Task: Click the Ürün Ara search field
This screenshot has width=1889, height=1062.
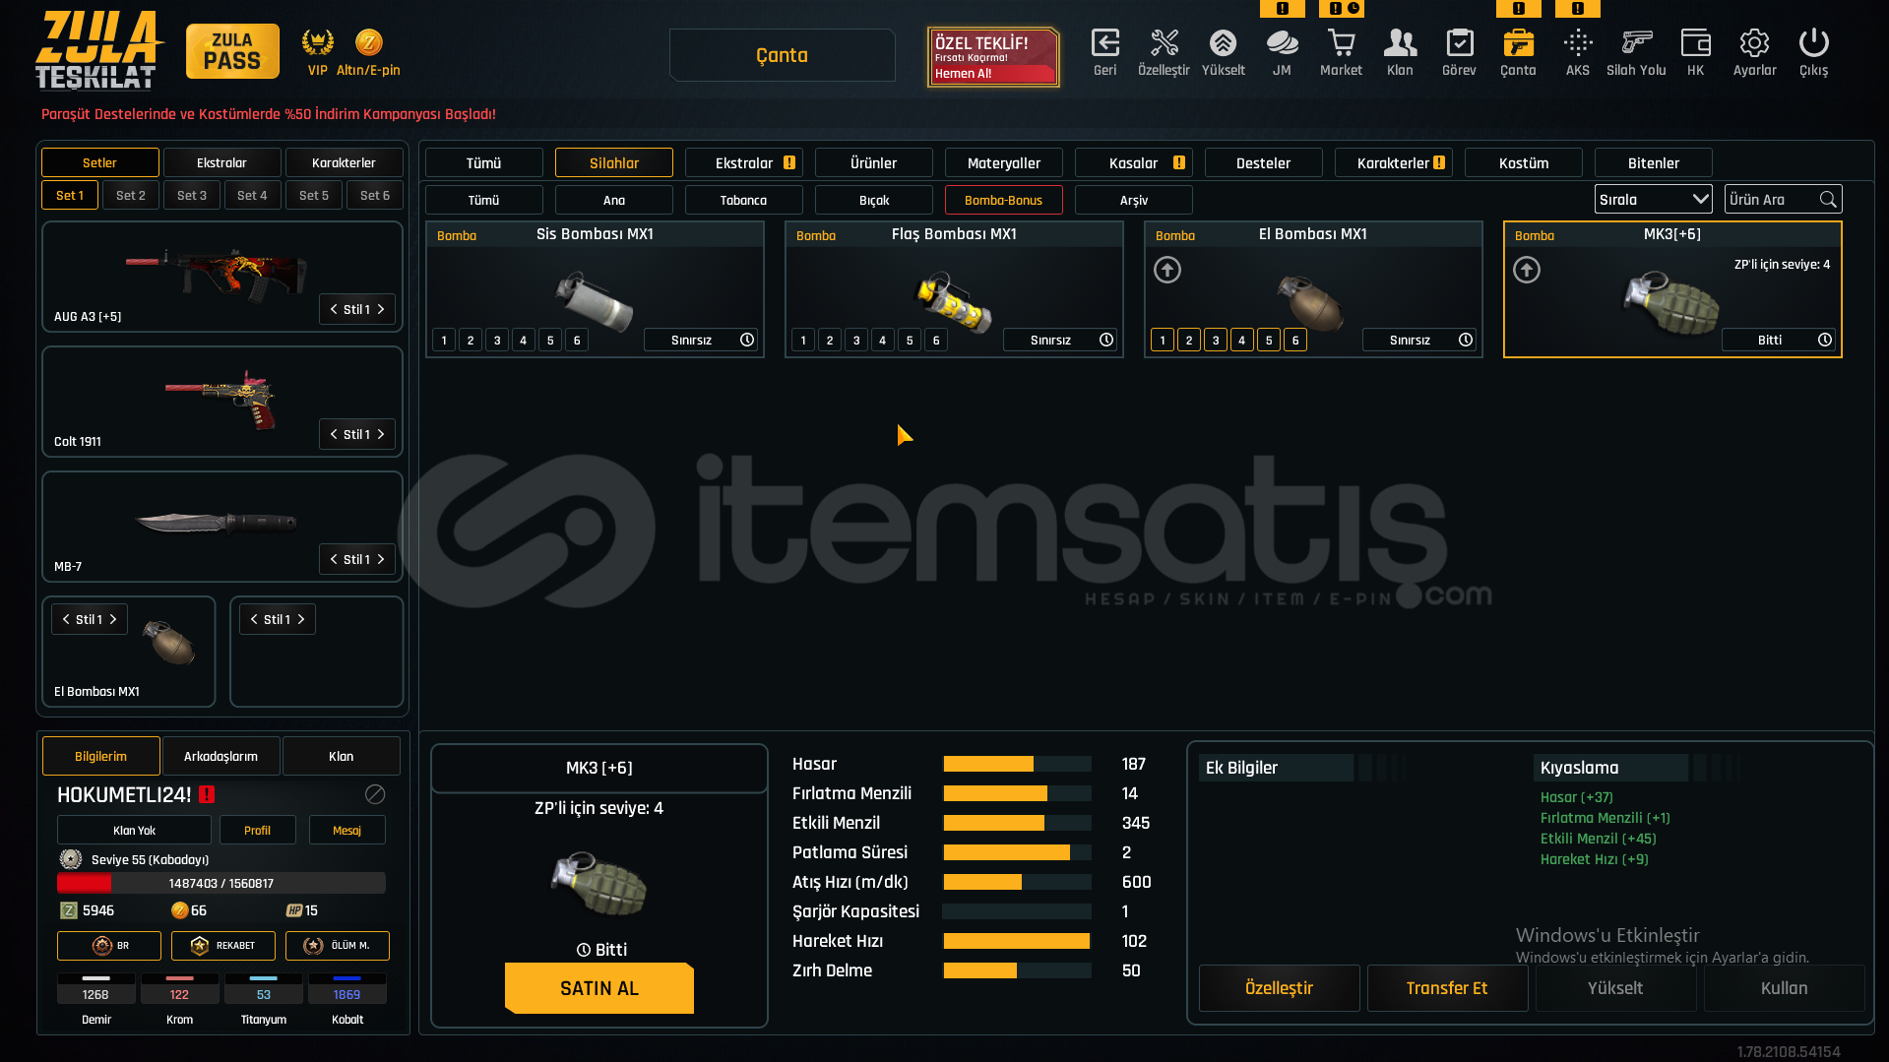Action: tap(1784, 200)
